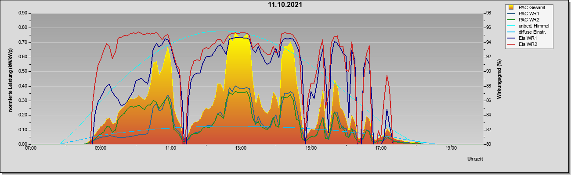Click the chart title 11.10.2021
The width and height of the screenshot is (571, 175).
point(285,5)
